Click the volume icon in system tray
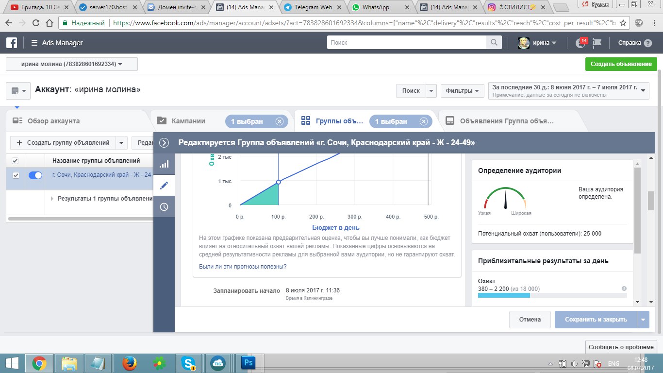Viewport: 663px width, 373px height. tap(575, 363)
